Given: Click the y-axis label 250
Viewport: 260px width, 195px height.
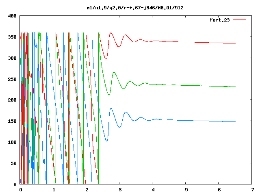Looking at the screenshot, I should pos(12,79).
